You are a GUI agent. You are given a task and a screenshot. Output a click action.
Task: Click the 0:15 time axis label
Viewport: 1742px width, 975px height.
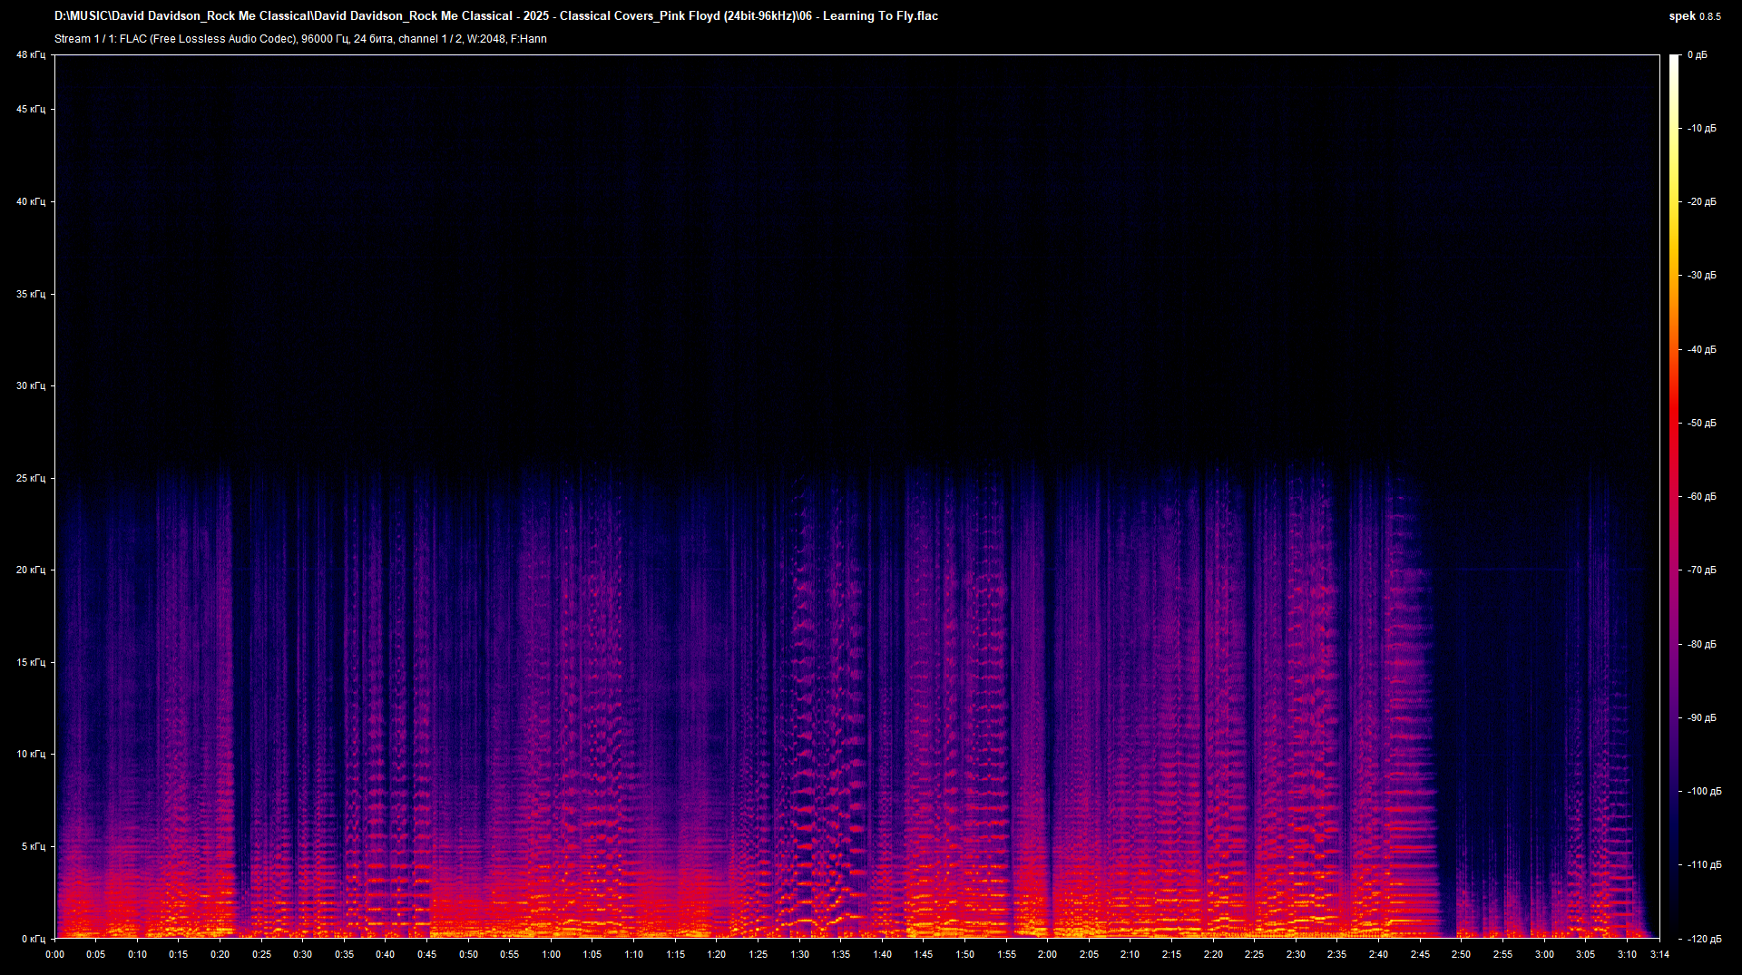pos(179,954)
